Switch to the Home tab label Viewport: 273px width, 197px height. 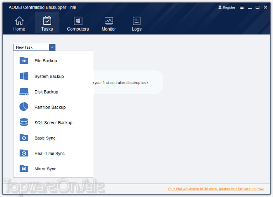(x=19, y=29)
